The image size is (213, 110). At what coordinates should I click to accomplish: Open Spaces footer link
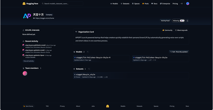point(156,106)
